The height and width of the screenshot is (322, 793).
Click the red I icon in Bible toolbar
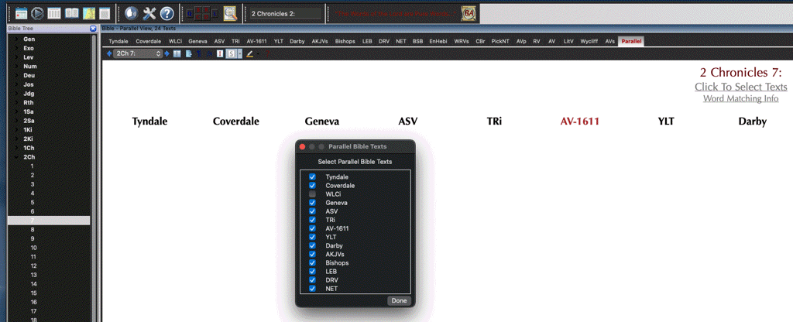(x=220, y=53)
